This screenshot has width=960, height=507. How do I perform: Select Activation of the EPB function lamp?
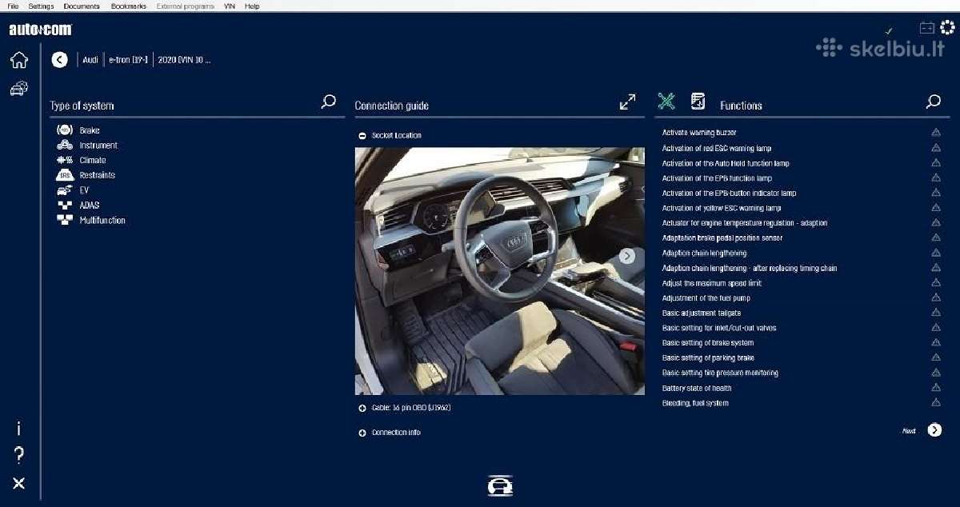click(x=717, y=178)
